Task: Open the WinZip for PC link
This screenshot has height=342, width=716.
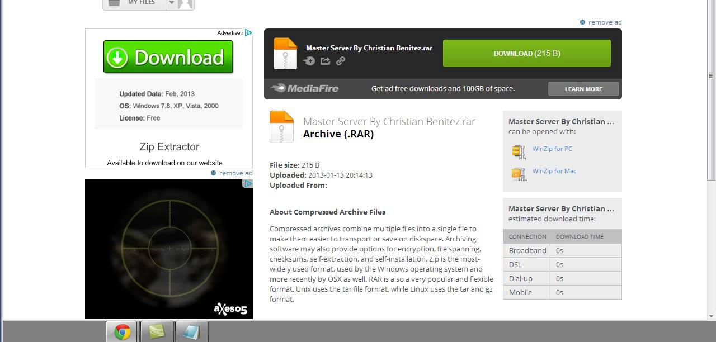Action: coord(552,149)
